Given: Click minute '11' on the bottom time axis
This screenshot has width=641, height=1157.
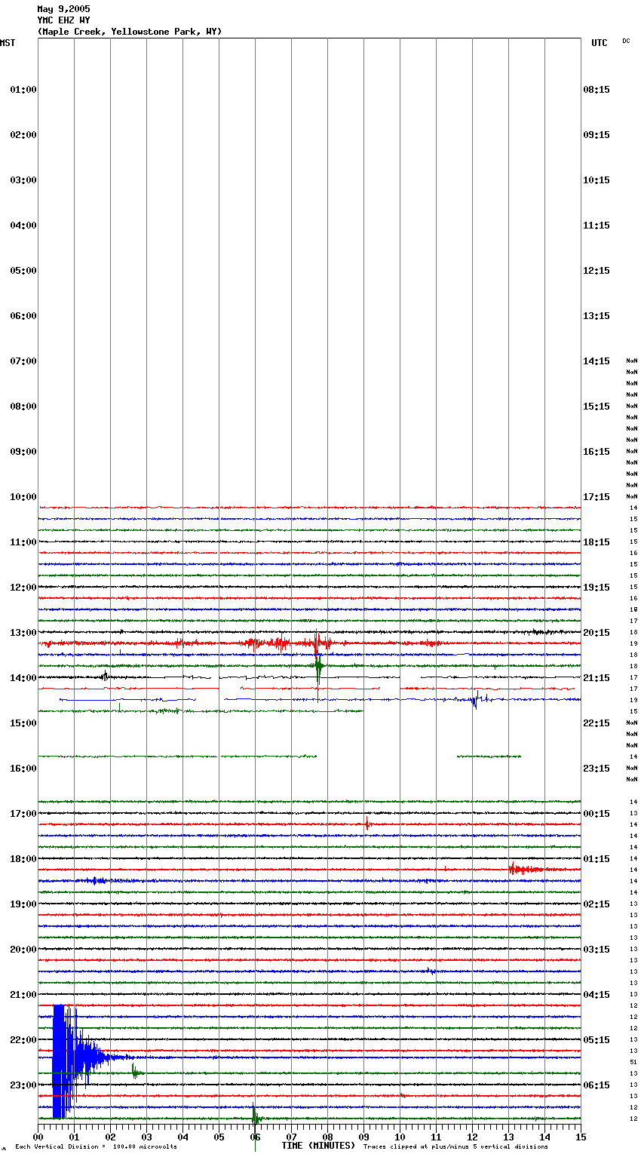Looking at the screenshot, I should 436,1137.
